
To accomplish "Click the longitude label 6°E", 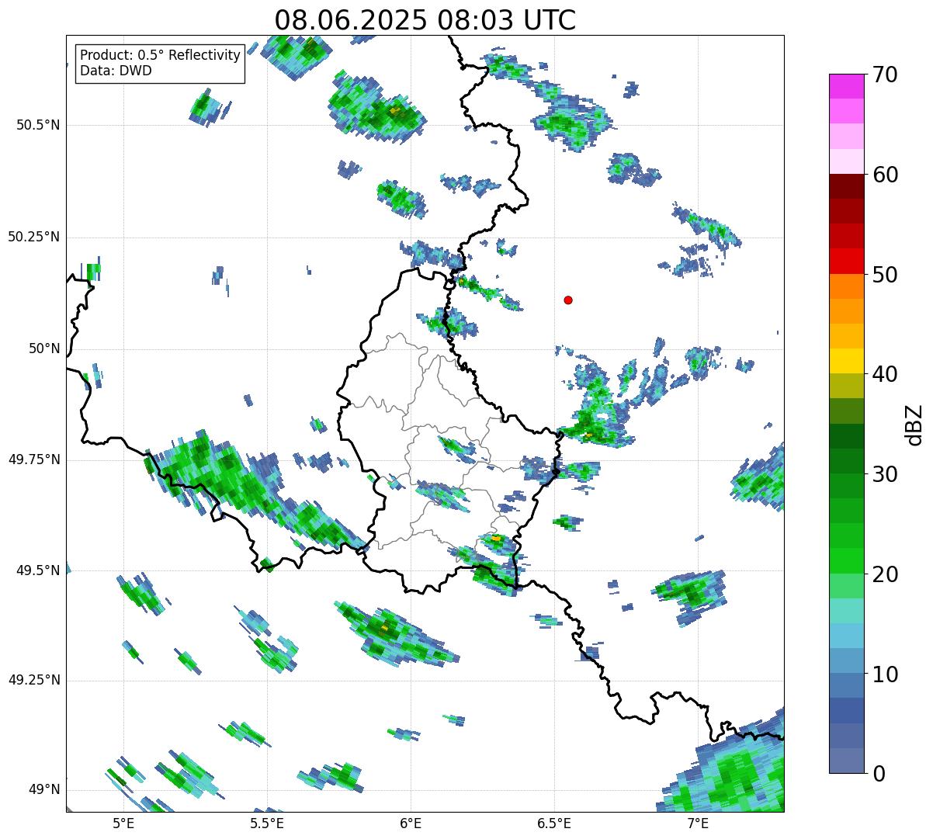I will click(x=411, y=823).
